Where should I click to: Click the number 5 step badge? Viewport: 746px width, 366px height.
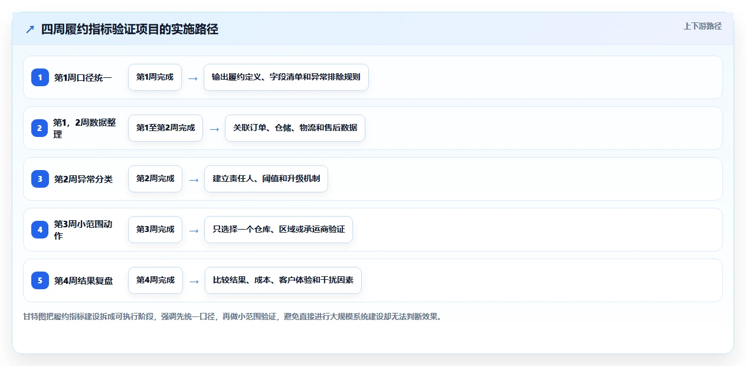[40, 280]
